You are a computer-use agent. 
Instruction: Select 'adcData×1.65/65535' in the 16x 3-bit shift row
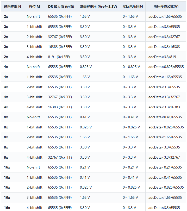click(x=165, y=197)
